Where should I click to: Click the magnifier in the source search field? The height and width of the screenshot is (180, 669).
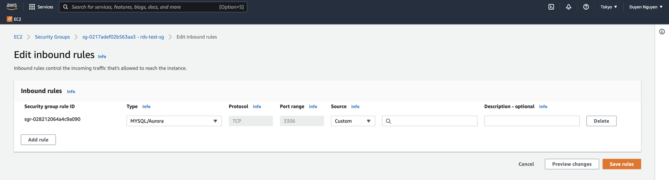coord(388,121)
